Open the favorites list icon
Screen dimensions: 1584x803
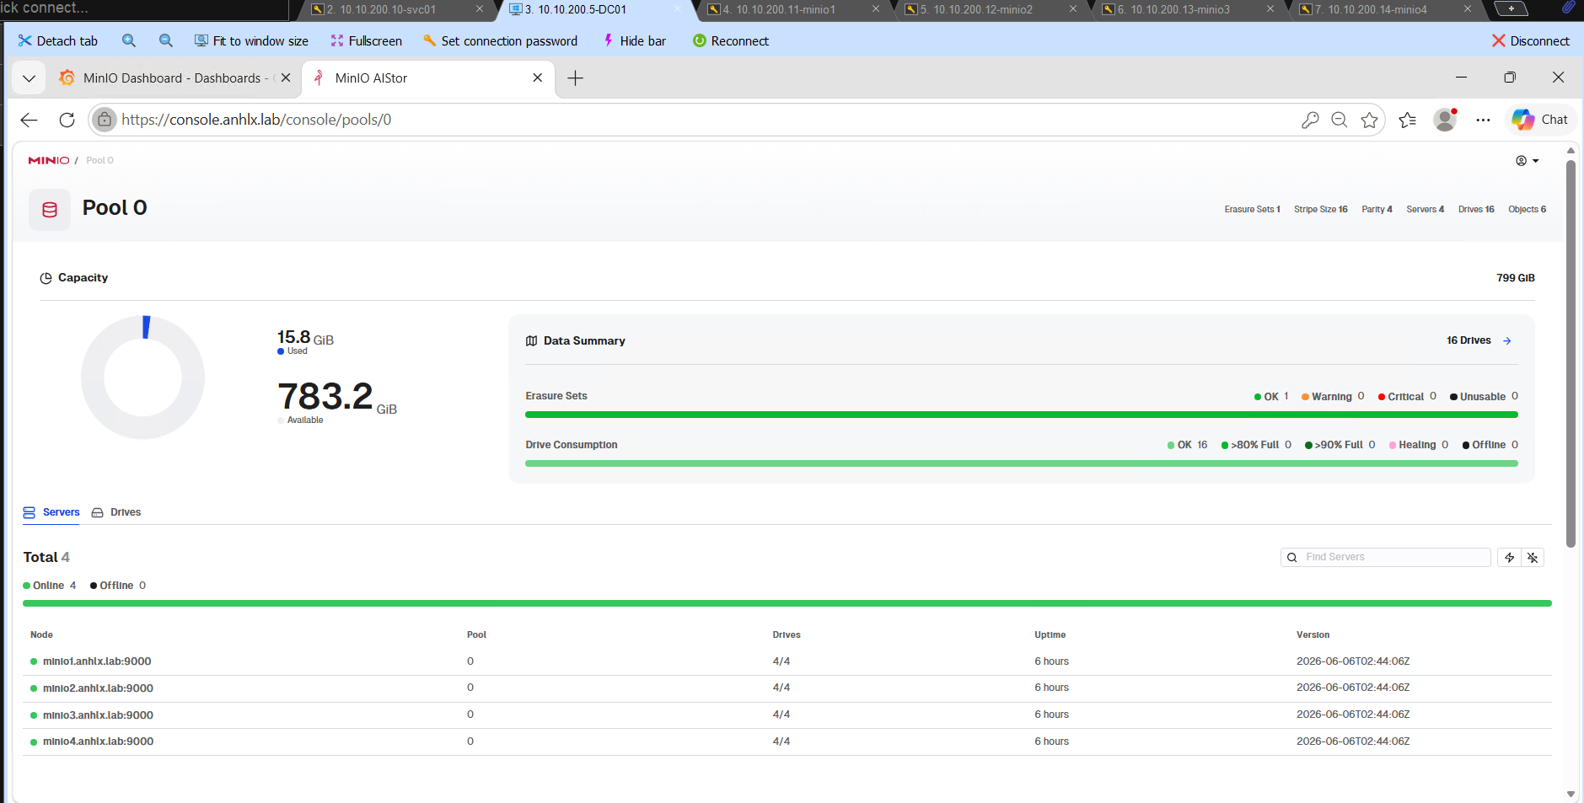pos(1408,120)
